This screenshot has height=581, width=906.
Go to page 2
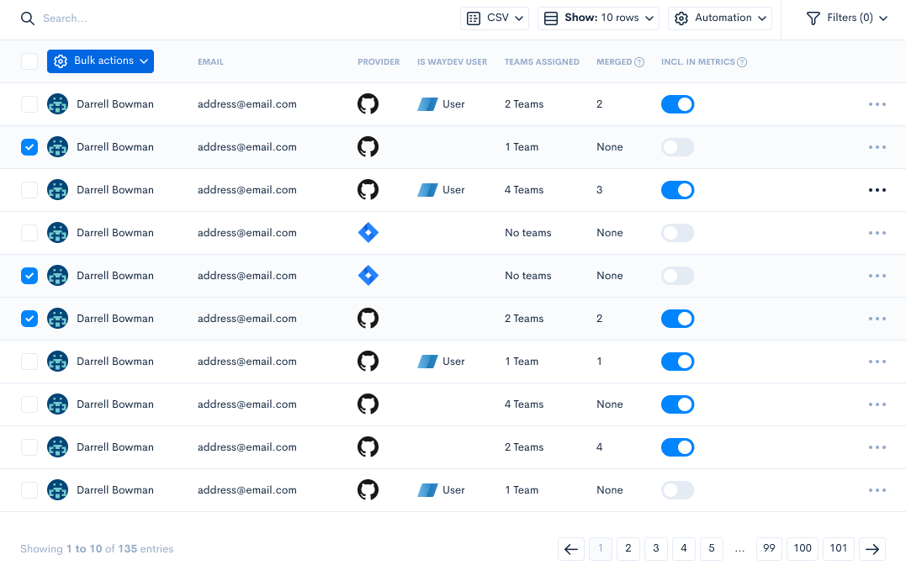coord(628,549)
